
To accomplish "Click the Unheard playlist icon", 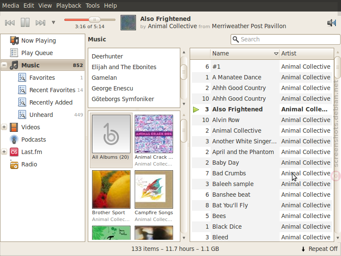I will point(22,115).
